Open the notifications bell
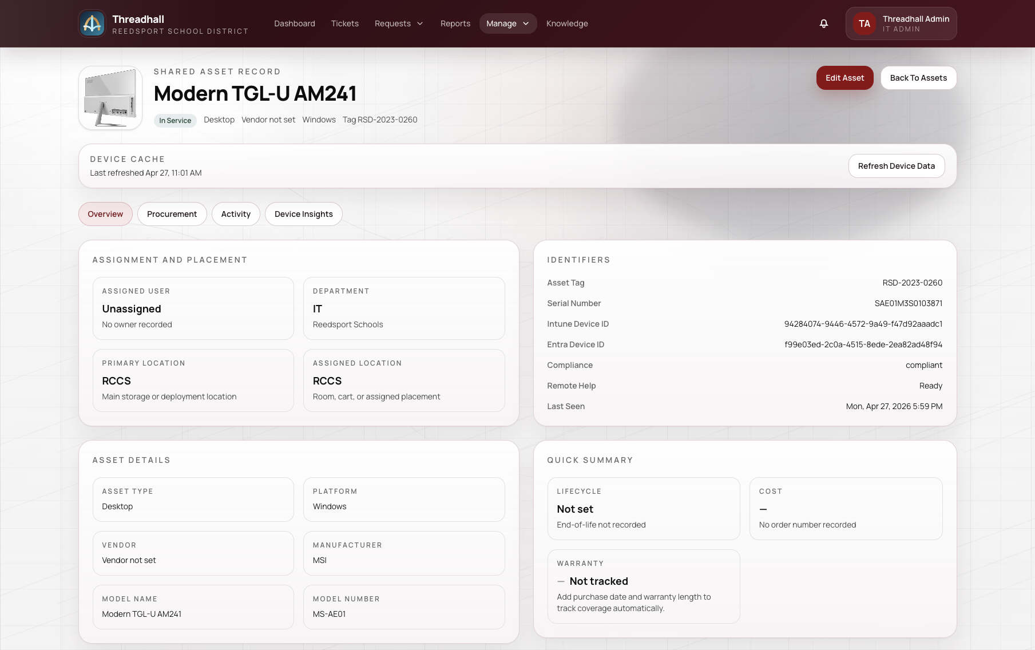The width and height of the screenshot is (1035, 650). click(824, 23)
